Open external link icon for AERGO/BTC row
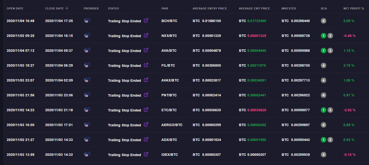The width and height of the screenshot is (369, 165). click(146, 124)
